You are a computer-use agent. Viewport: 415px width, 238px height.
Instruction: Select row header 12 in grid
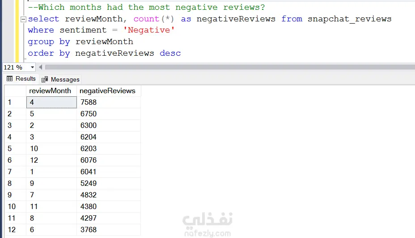[x=15, y=230]
